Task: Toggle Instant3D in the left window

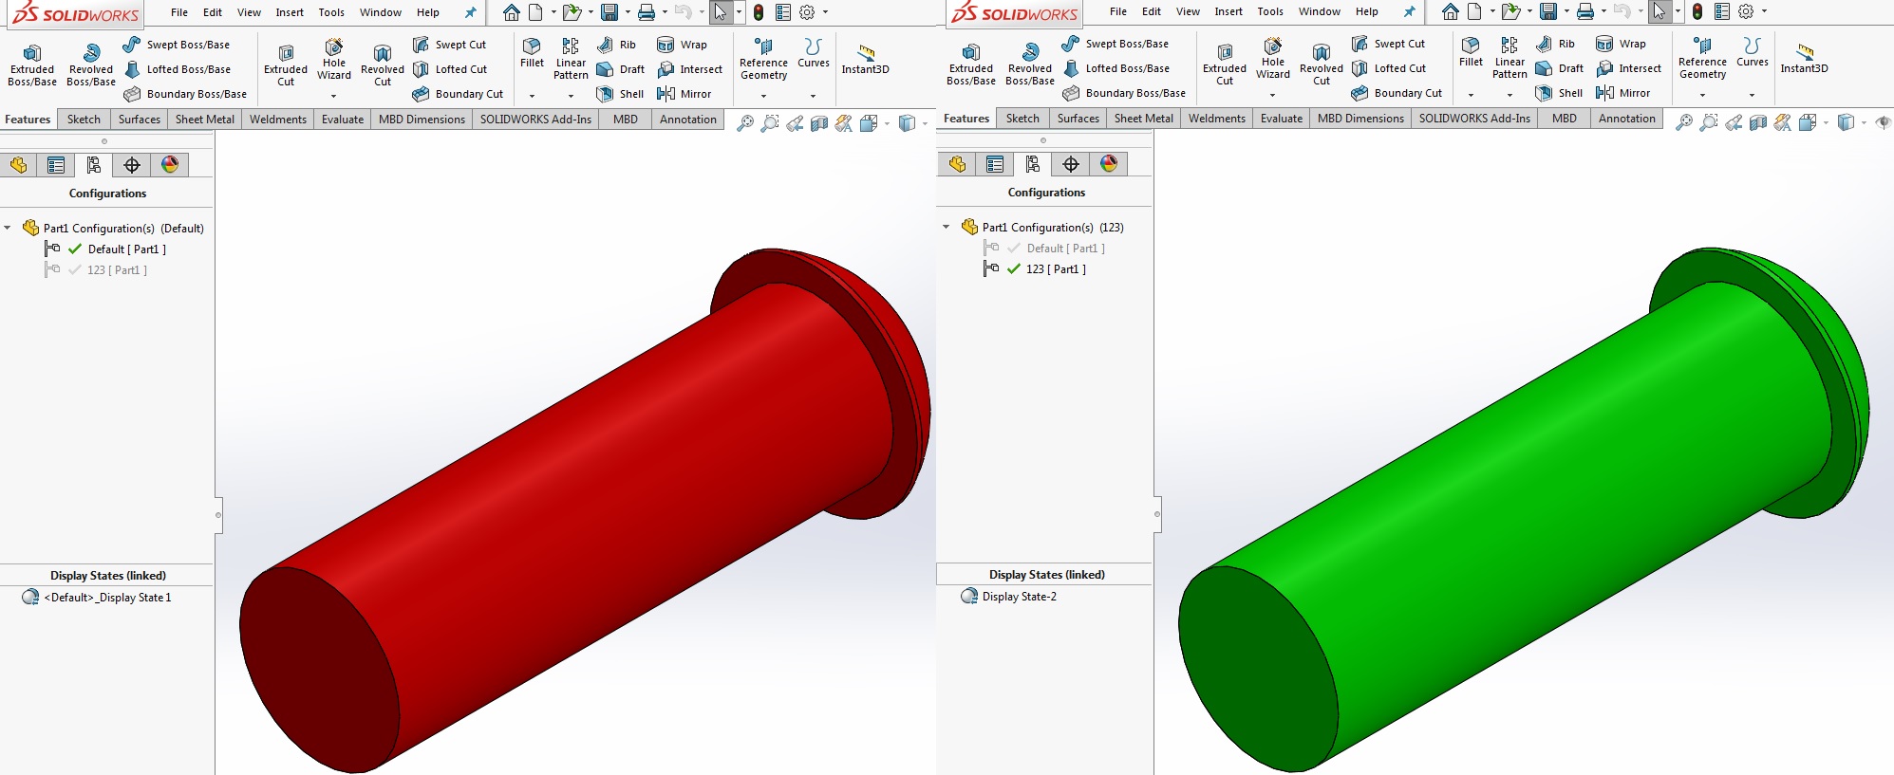Action: point(865,59)
